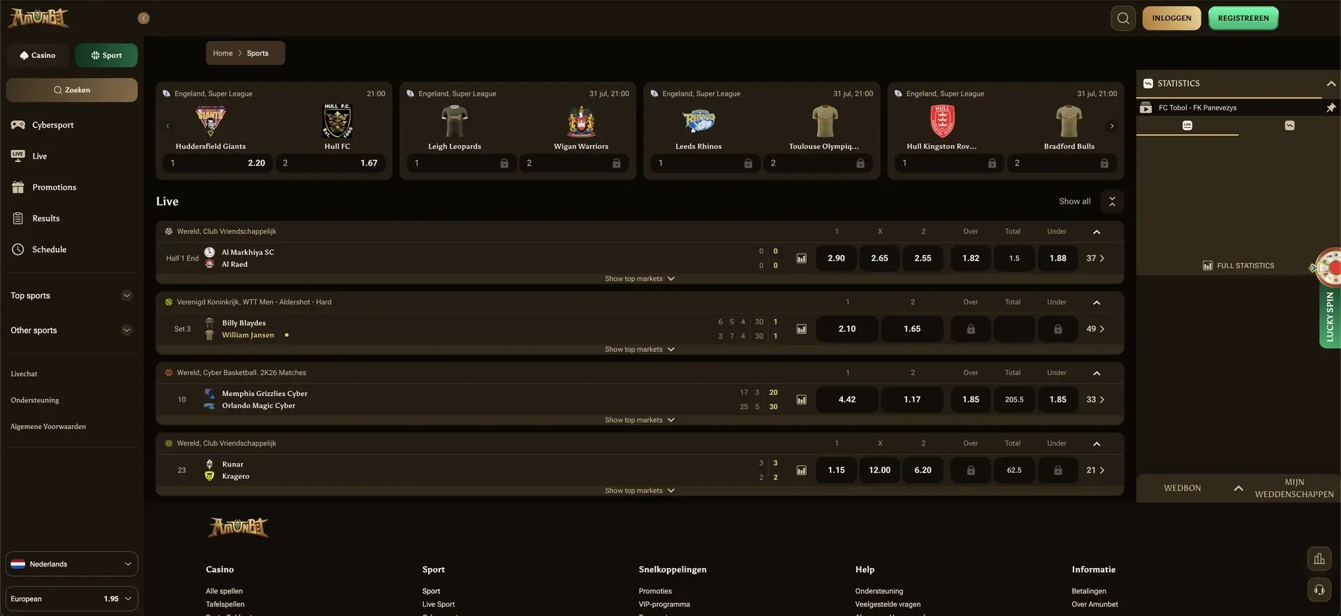Open the headset support floating button

[x=1319, y=589]
